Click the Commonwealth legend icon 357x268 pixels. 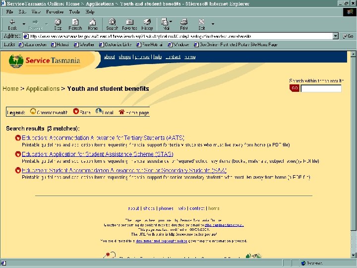click(33, 111)
